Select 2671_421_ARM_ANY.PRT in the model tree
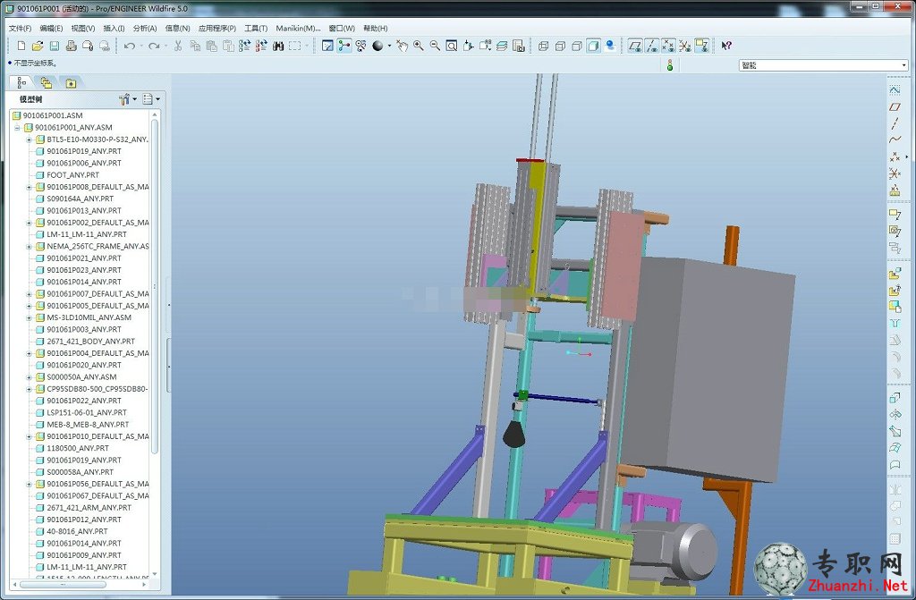Screen dimensions: 916x600 coord(89,508)
